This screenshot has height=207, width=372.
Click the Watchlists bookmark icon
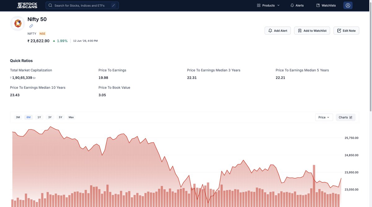pyautogui.click(x=318, y=5)
